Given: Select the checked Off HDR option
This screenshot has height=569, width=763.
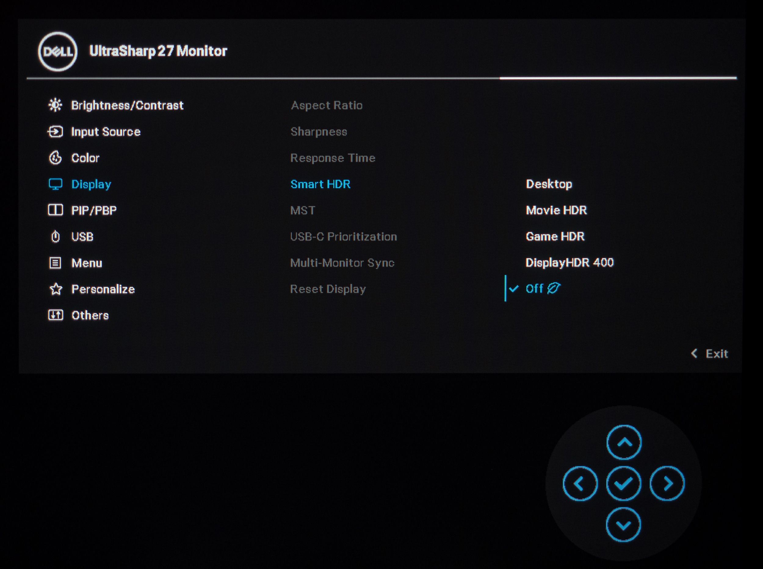Looking at the screenshot, I should click(x=534, y=289).
